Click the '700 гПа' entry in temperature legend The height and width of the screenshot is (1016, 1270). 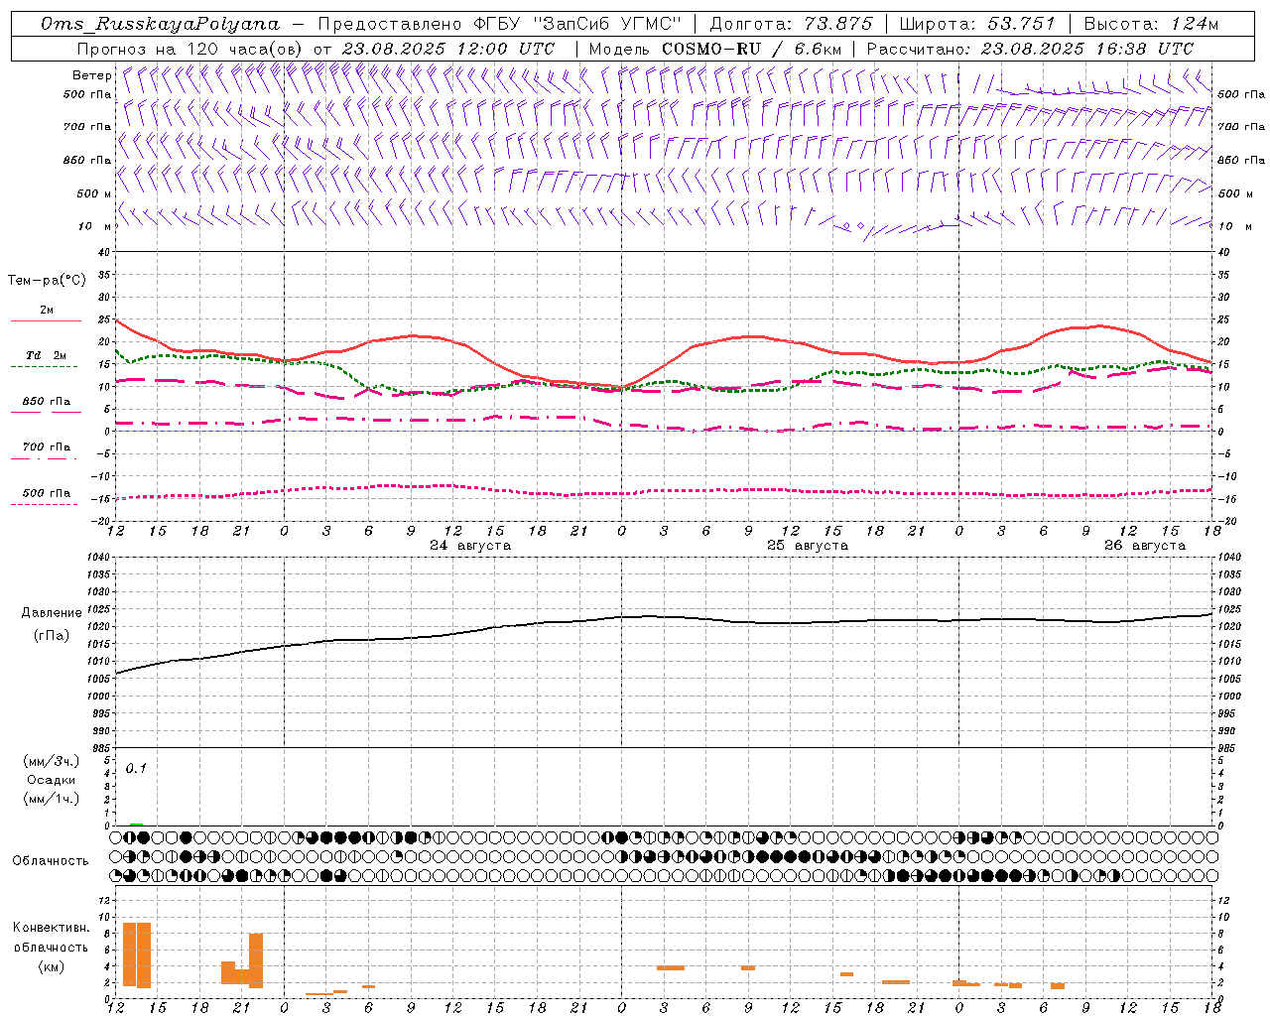pos(47,447)
